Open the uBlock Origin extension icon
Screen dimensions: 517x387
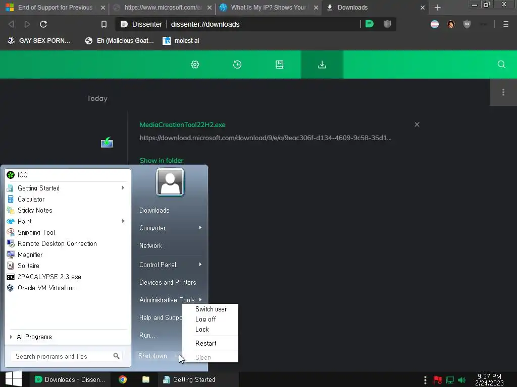(x=467, y=24)
